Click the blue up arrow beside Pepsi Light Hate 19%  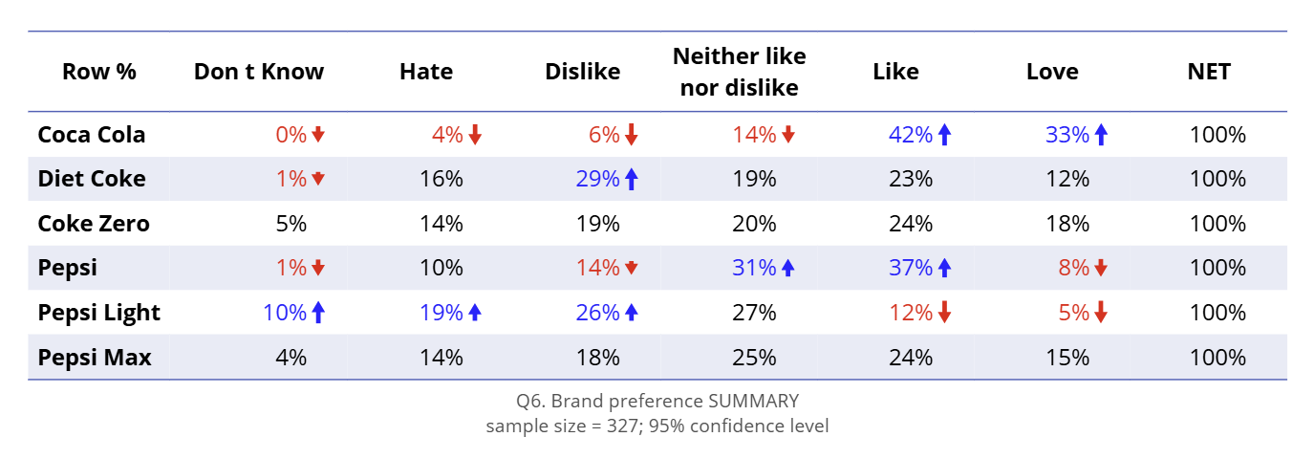pos(475,313)
